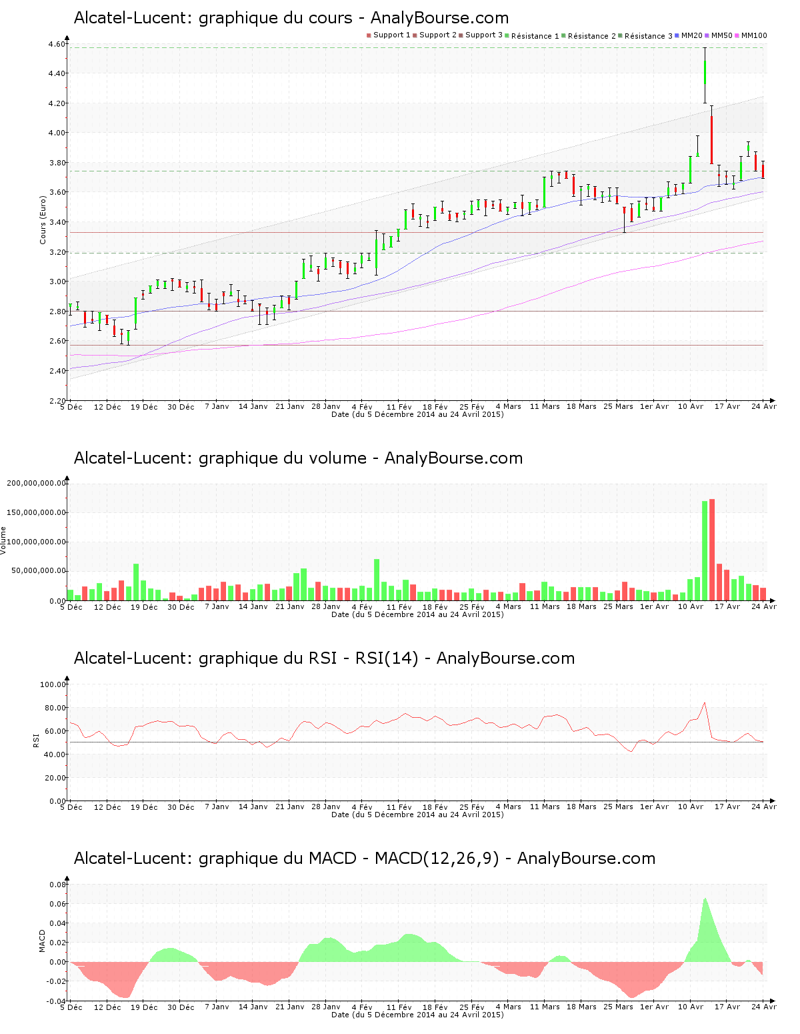Select the Résistance 2 legend label

tap(592, 36)
